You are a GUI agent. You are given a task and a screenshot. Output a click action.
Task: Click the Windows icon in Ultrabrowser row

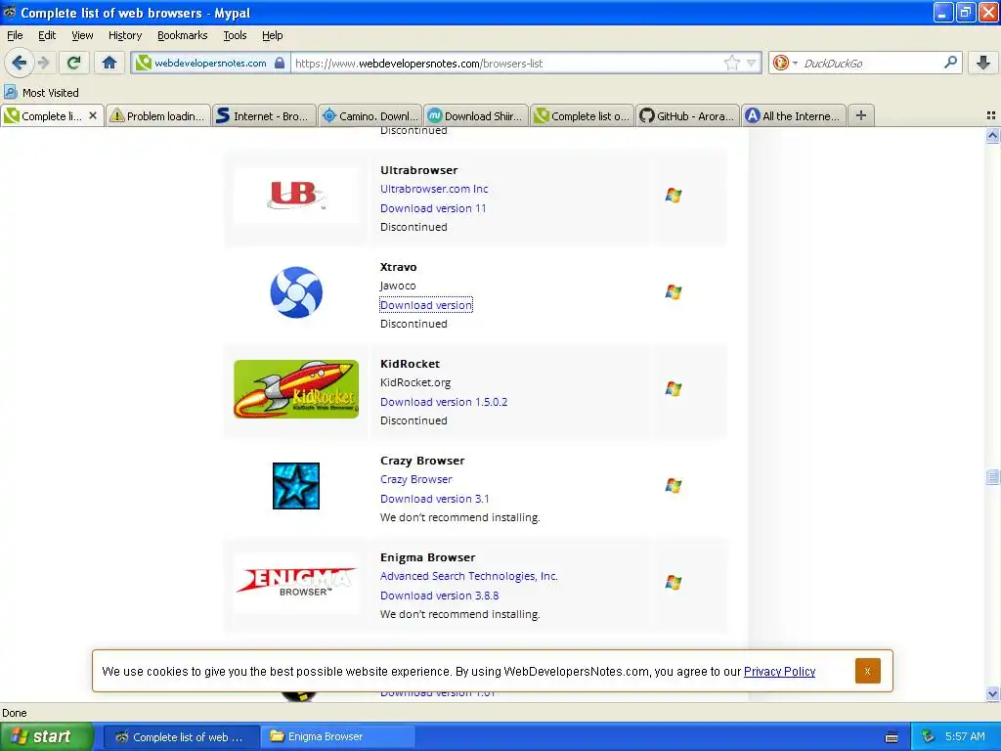673,195
